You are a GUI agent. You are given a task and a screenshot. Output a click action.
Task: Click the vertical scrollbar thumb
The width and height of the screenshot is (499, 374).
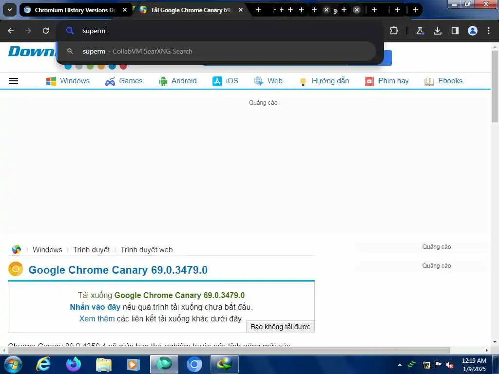(495, 86)
